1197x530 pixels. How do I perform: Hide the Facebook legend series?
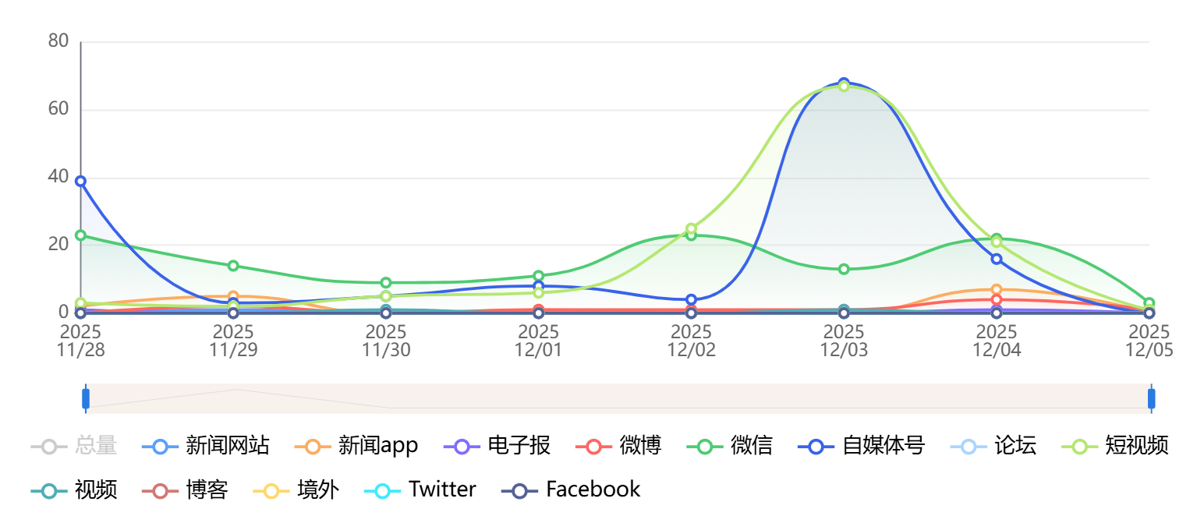(571, 489)
